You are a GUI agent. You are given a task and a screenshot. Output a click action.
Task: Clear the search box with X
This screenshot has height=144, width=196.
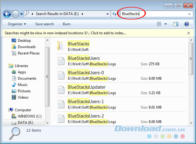click(x=189, y=14)
